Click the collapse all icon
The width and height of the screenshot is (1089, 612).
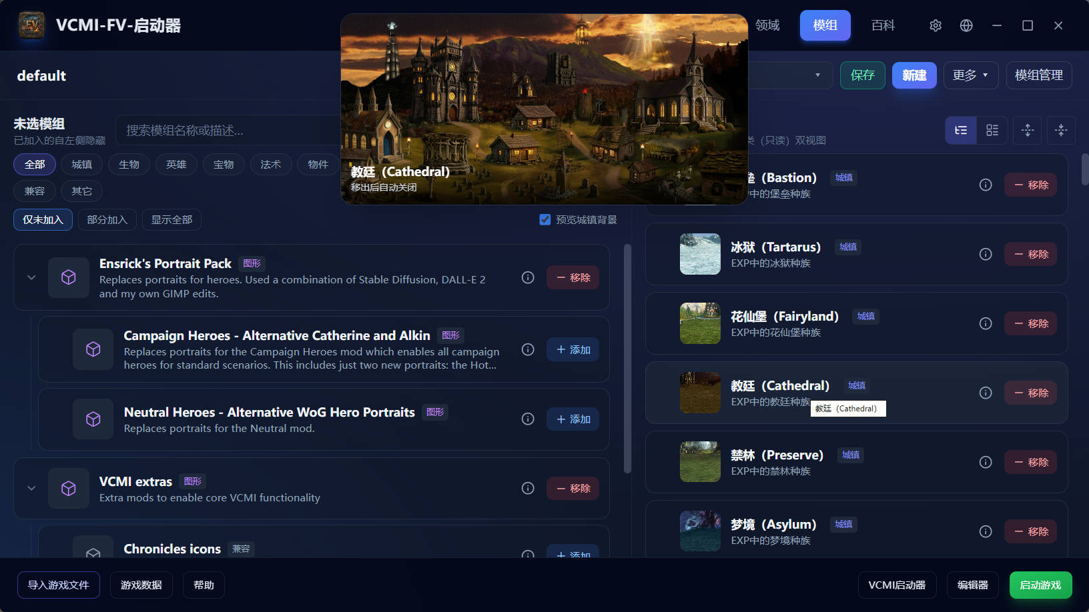pos(1061,130)
